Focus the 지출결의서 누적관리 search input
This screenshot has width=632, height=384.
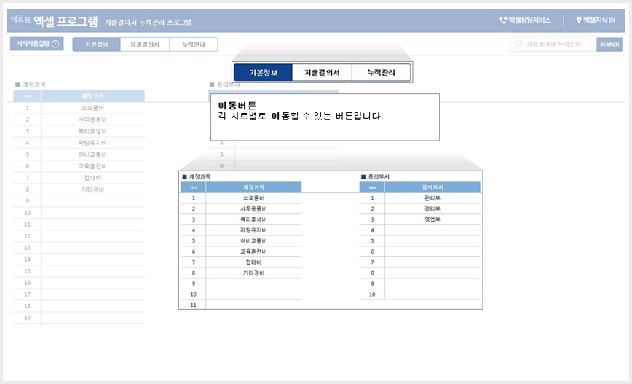(553, 44)
